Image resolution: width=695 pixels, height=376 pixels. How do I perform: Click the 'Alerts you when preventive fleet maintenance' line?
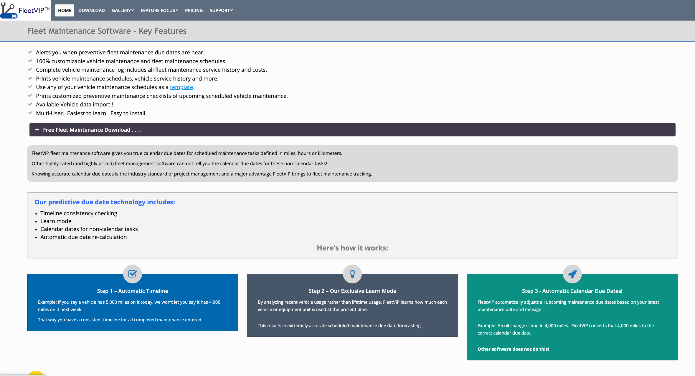pyautogui.click(x=120, y=52)
